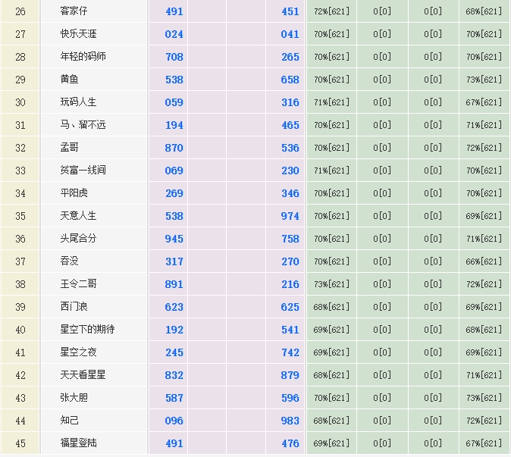
Task: Select the 福星登陆 name in row 45
Action: 78,443
